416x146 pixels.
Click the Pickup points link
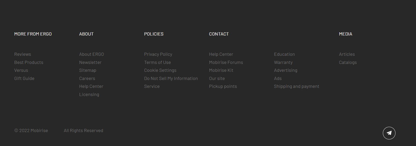(x=223, y=86)
